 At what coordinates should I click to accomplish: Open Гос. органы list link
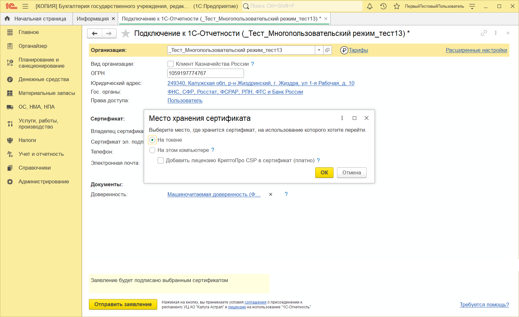[235, 92]
